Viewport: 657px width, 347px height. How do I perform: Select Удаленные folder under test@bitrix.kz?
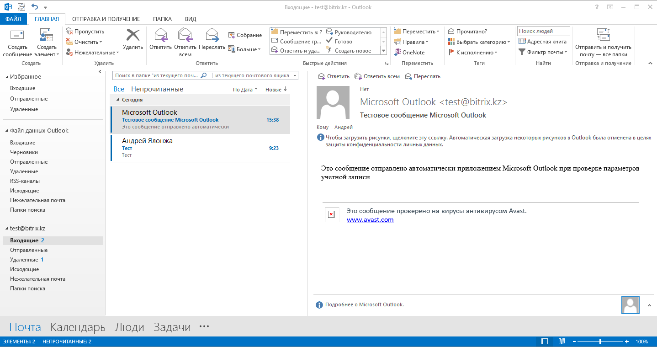point(24,260)
